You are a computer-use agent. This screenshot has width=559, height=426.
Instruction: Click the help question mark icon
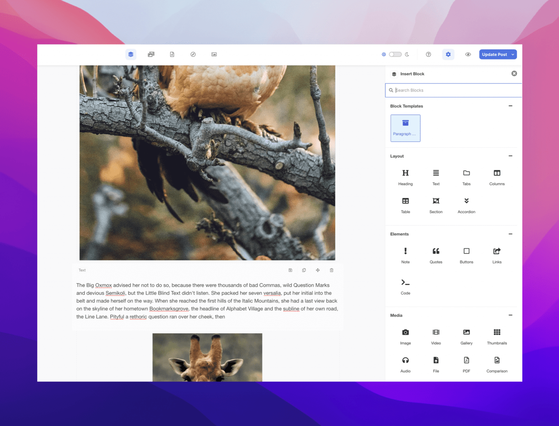[428, 55]
